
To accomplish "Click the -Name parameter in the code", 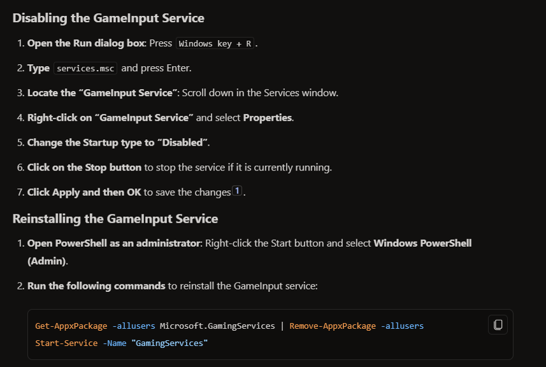I will (x=115, y=343).
